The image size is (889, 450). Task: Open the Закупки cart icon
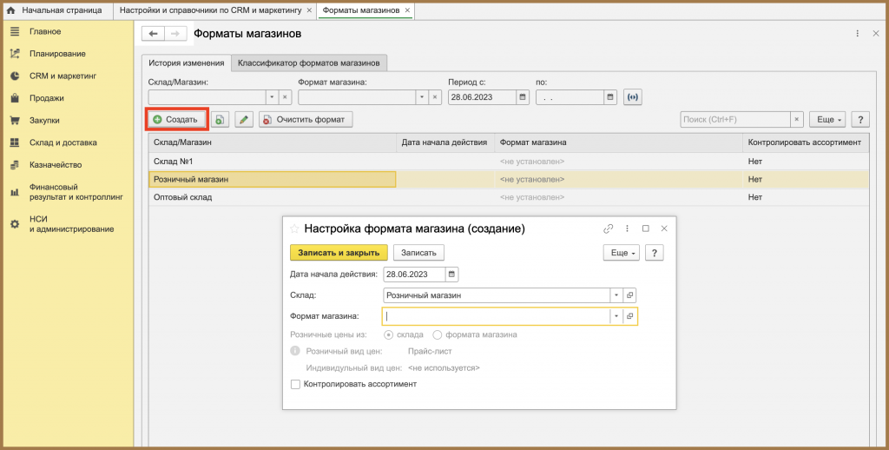tap(15, 120)
